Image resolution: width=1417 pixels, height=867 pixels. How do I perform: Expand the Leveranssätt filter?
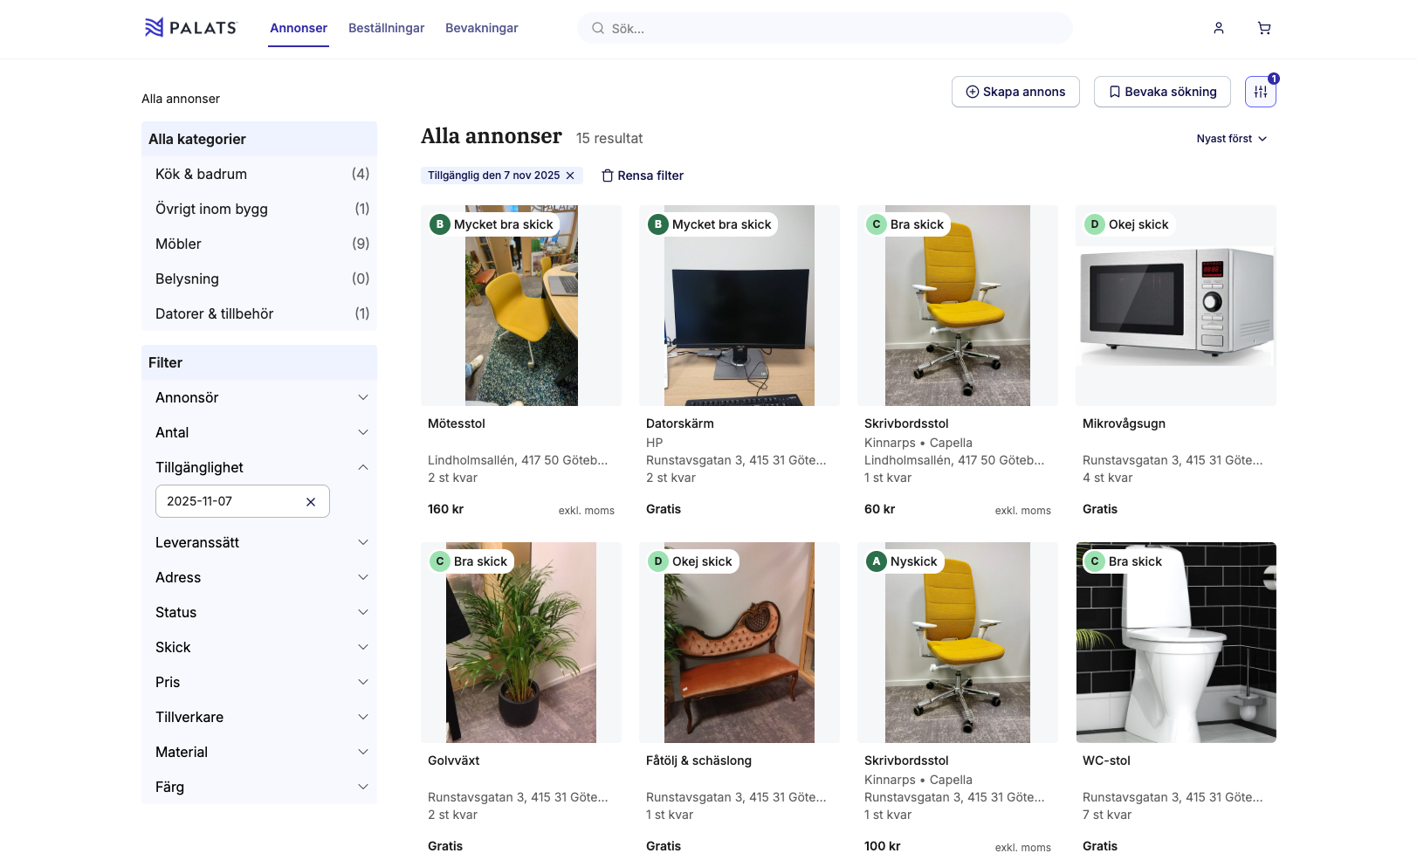coord(363,542)
